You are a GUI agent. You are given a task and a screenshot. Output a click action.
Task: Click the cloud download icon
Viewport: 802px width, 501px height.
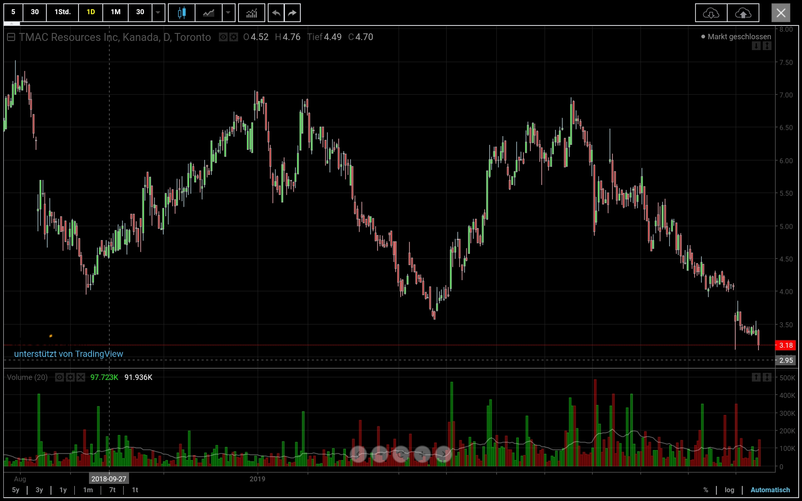coord(711,13)
